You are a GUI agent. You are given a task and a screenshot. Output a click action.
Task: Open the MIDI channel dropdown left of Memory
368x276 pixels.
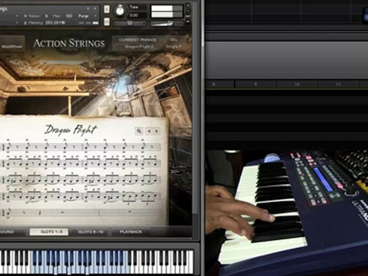(x=17, y=23)
